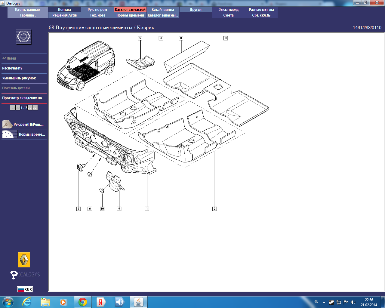The width and height of the screenshot is (385, 308).
Task: Open the Тех. нота tab
Action: (x=97, y=15)
